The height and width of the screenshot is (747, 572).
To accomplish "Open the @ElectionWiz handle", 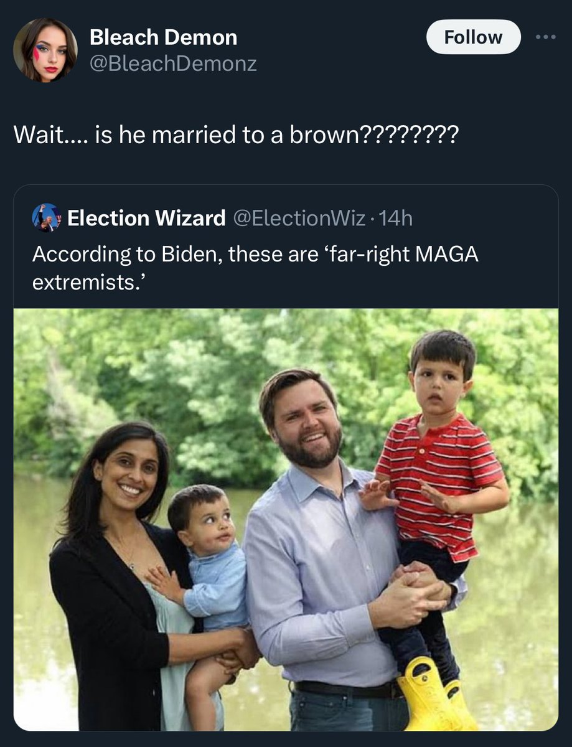I will [x=299, y=218].
